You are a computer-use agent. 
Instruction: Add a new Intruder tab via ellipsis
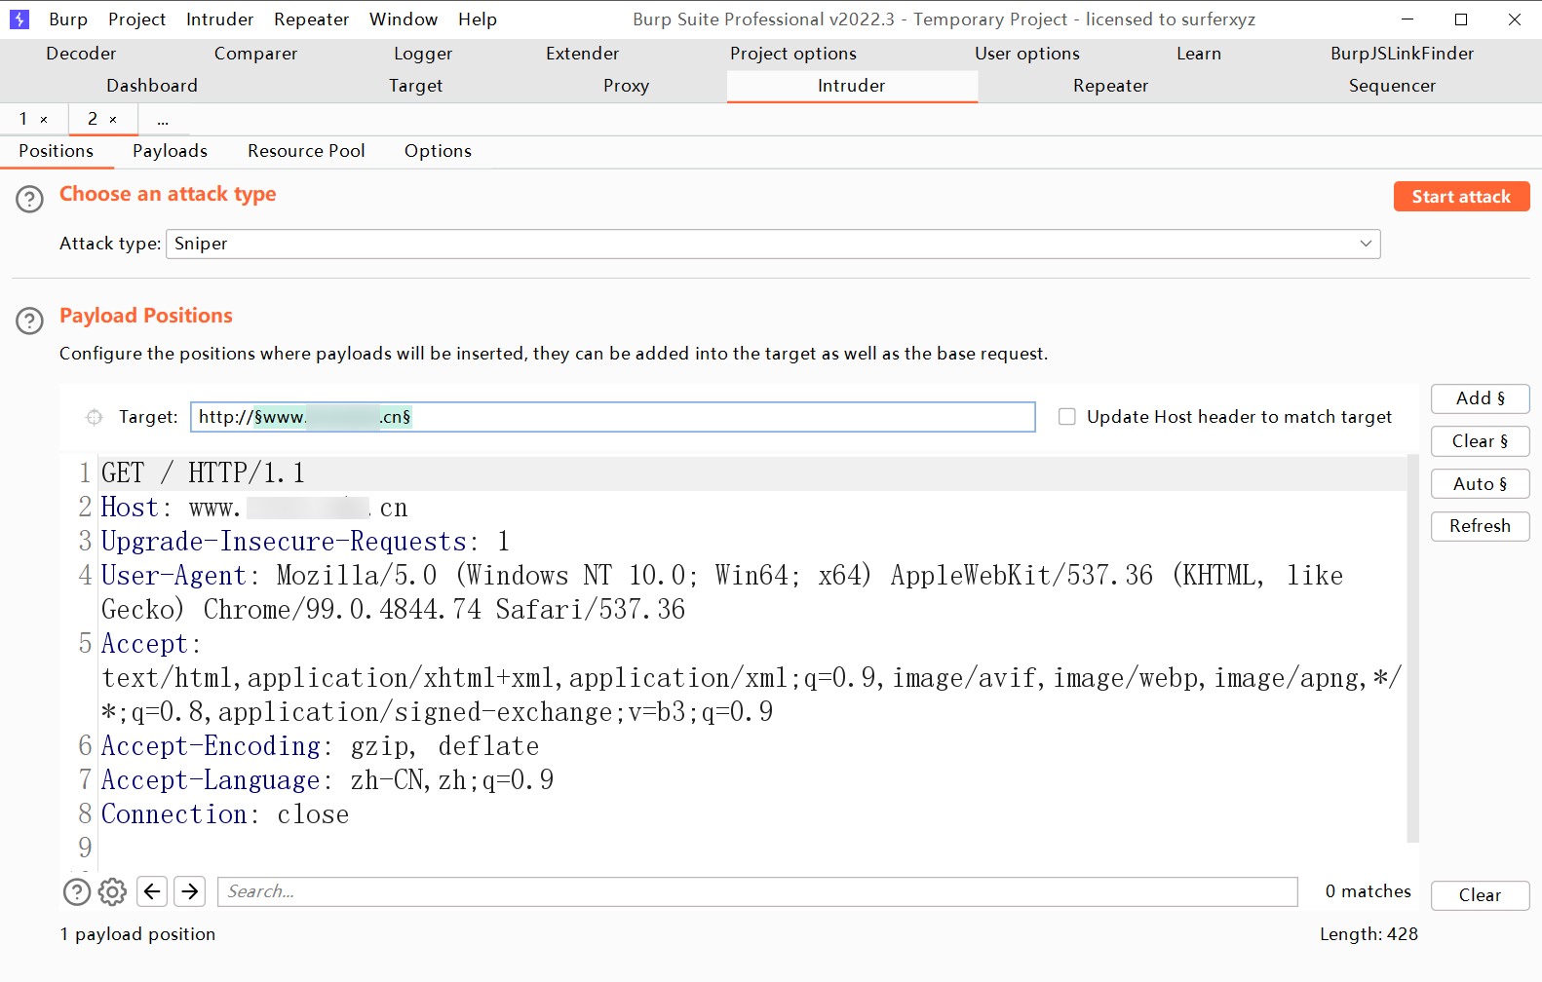point(163,120)
